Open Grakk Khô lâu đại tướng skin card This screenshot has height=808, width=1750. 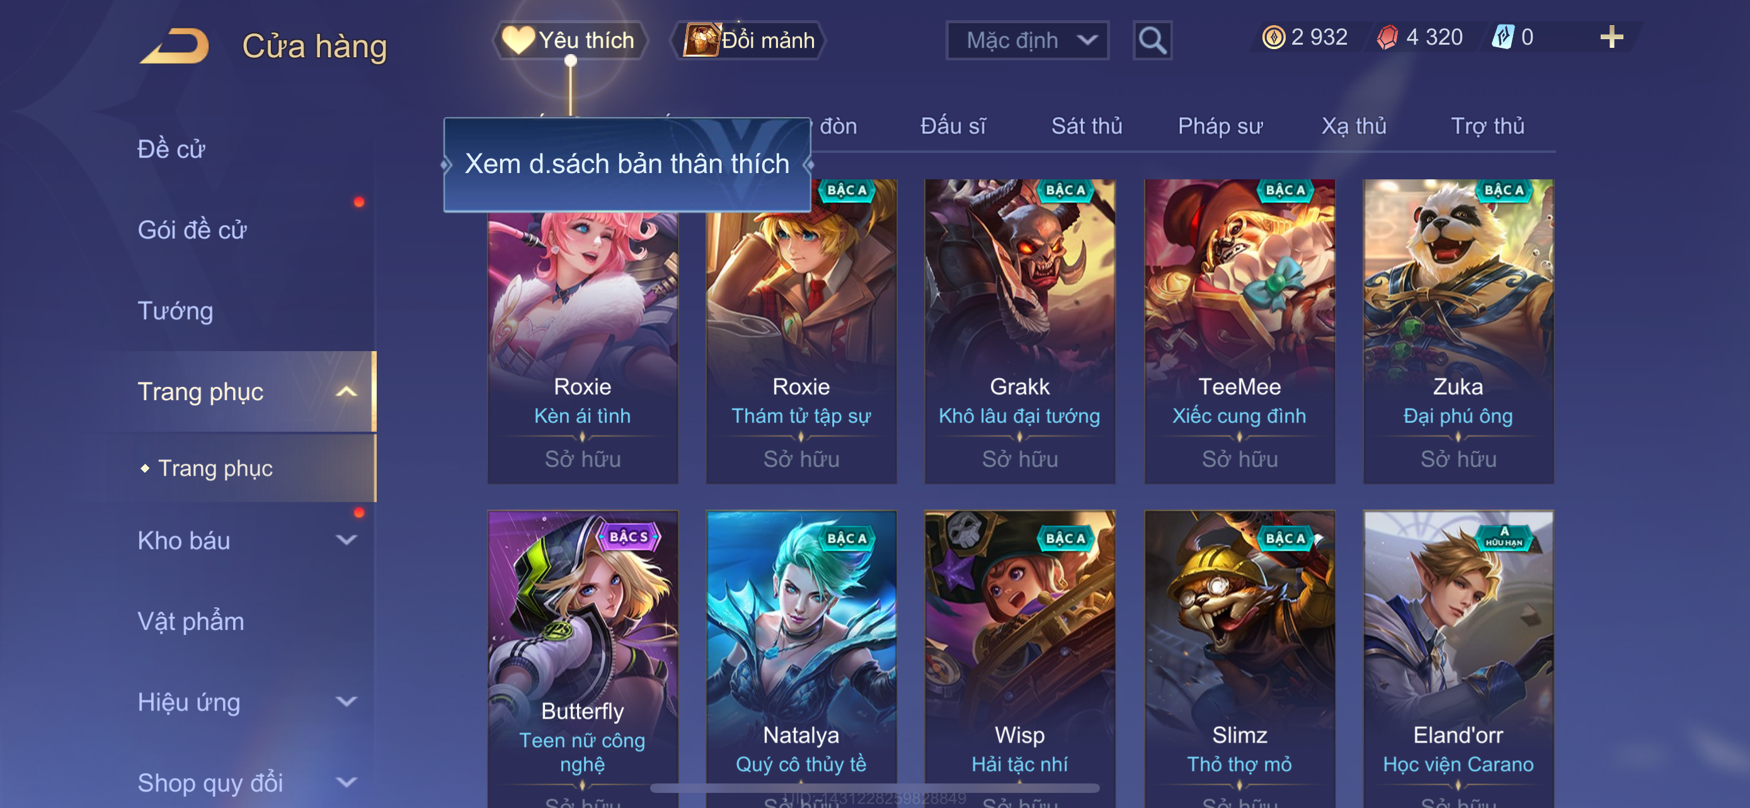[x=1020, y=331]
